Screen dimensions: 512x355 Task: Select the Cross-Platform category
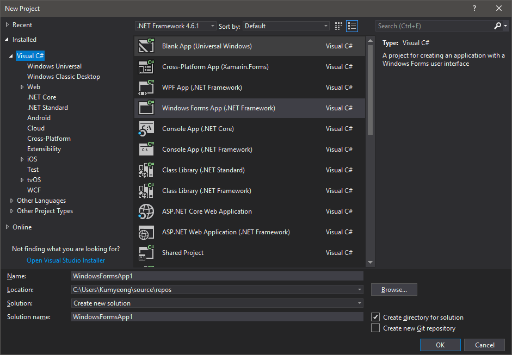(49, 139)
